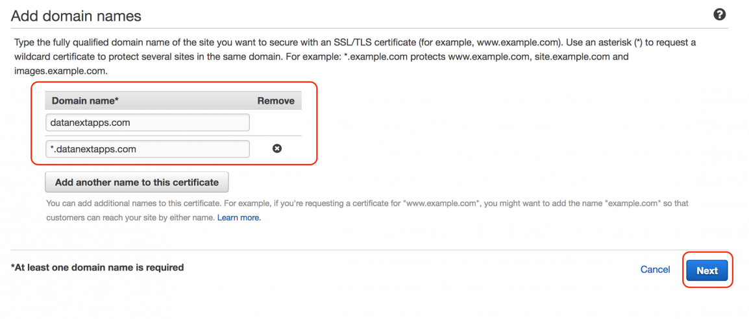Click into the *.datanextapps.com wildcard field
Screen dimensions: 749x319
147,148
